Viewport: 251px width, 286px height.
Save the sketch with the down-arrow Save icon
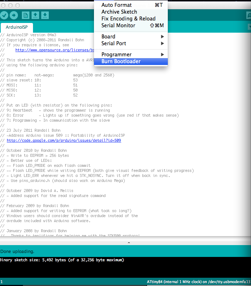pos(45,15)
